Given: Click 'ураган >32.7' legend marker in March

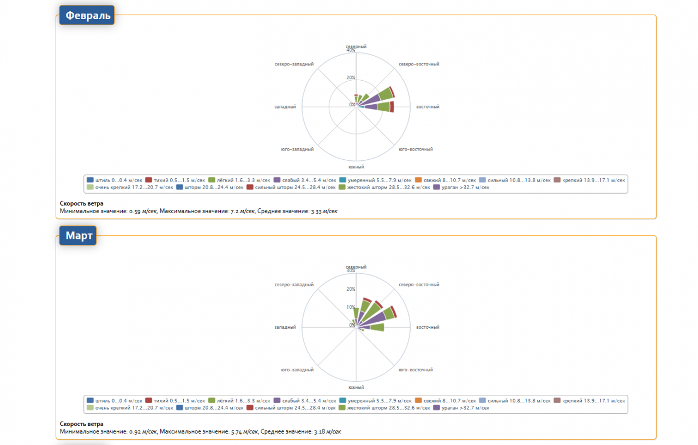Looking at the screenshot, I should (x=437, y=407).
